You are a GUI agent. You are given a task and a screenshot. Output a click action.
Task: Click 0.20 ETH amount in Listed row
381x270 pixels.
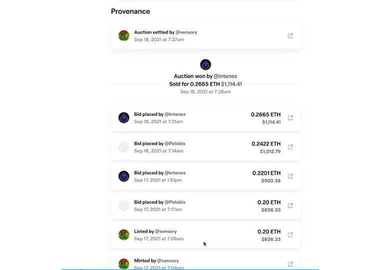pyautogui.click(x=269, y=232)
